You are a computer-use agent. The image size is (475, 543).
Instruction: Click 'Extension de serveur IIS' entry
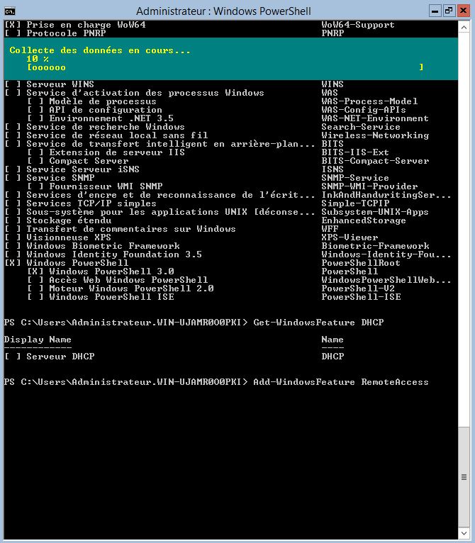point(117,152)
